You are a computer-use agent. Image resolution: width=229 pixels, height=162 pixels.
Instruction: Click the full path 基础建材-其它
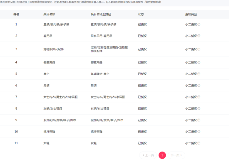pyautogui.click(x=100, y=74)
